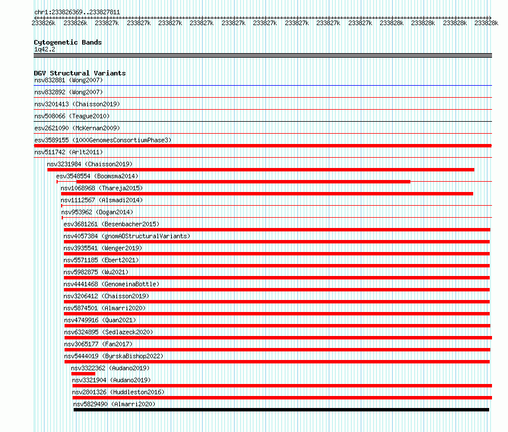Select the 1q42.2 band label
Image resolution: width=508 pixels, height=432 pixels.
[45, 49]
